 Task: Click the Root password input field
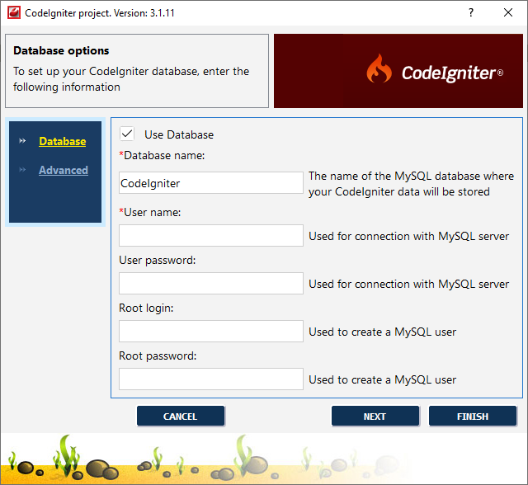(x=211, y=379)
